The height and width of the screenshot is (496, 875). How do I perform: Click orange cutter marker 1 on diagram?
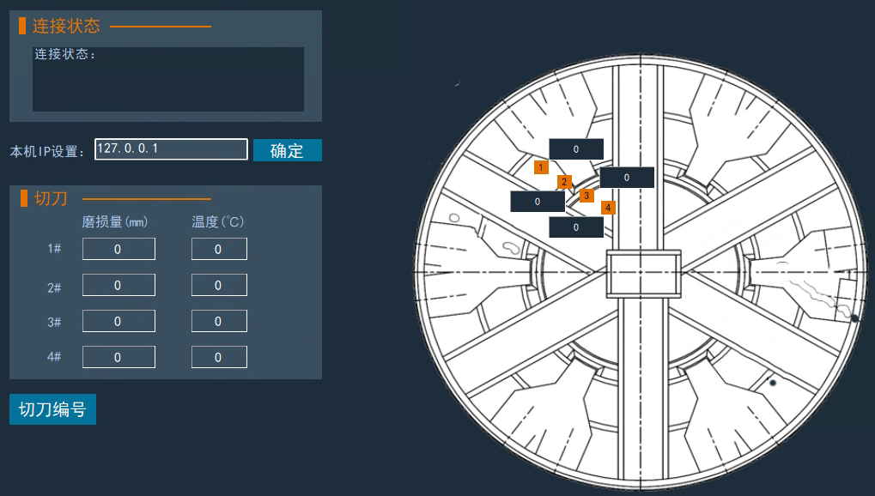click(541, 167)
